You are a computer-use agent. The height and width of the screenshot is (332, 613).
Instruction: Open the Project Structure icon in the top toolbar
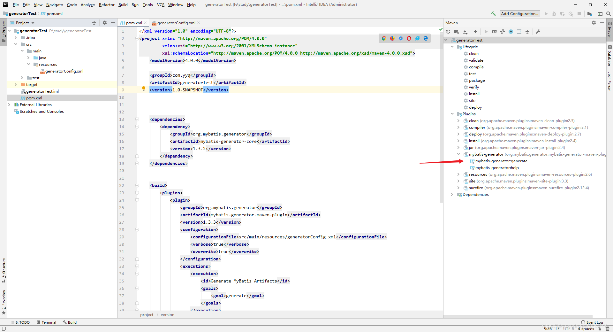590,14
